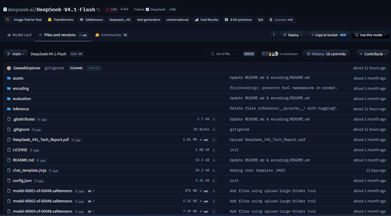Open model-00001-of-00048.safetensors
Viewport: 391px width, 216px height.
[42, 191]
